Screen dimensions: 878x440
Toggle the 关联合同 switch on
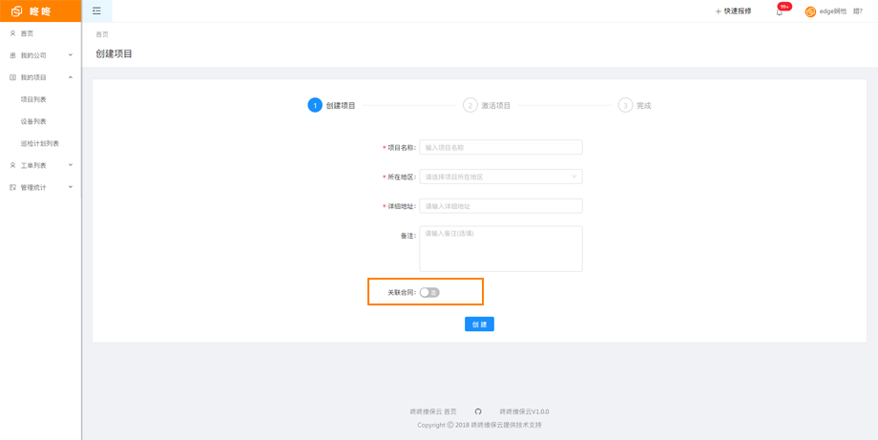(429, 292)
